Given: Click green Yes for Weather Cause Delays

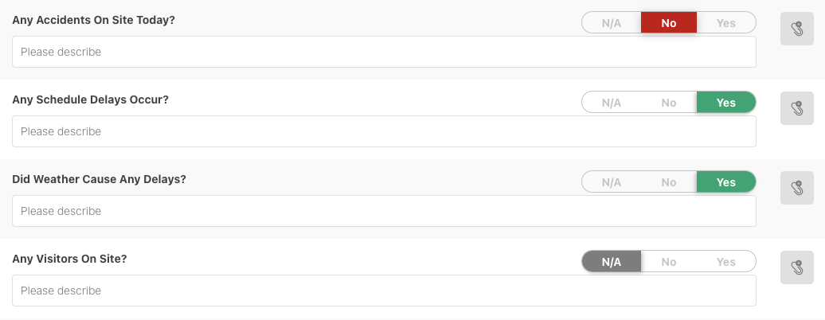Looking at the screenshot, I should [726, 182].
